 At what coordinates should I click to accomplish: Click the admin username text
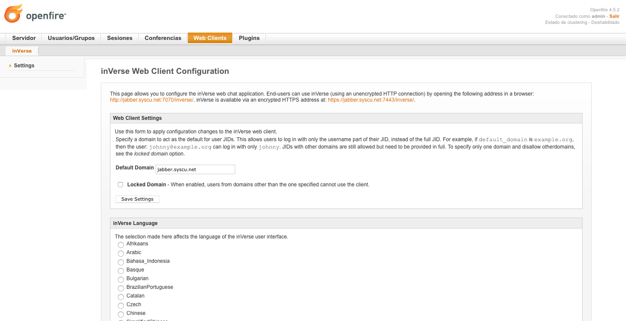(598, 16)
